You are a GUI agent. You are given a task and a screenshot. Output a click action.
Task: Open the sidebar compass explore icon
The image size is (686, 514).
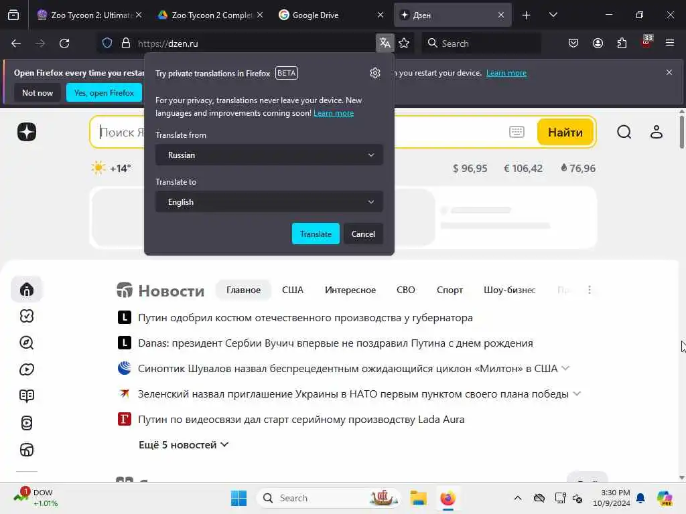(x=27, y=343)
